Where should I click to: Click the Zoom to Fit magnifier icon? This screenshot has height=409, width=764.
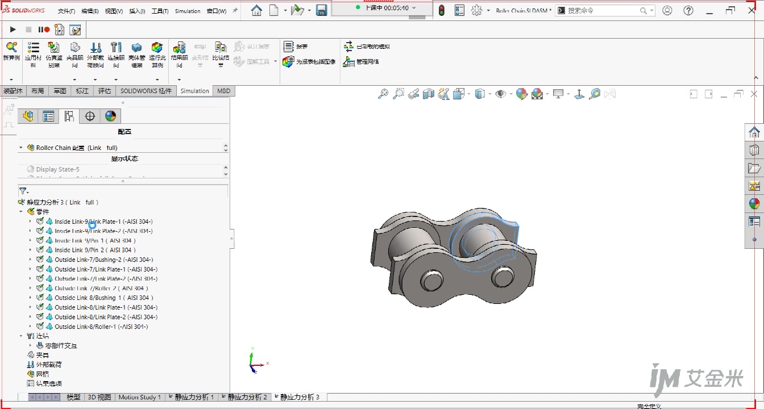(383, 94)
